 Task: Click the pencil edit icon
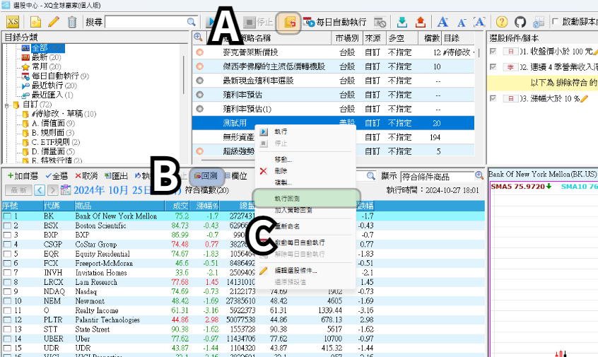[54, 23]
